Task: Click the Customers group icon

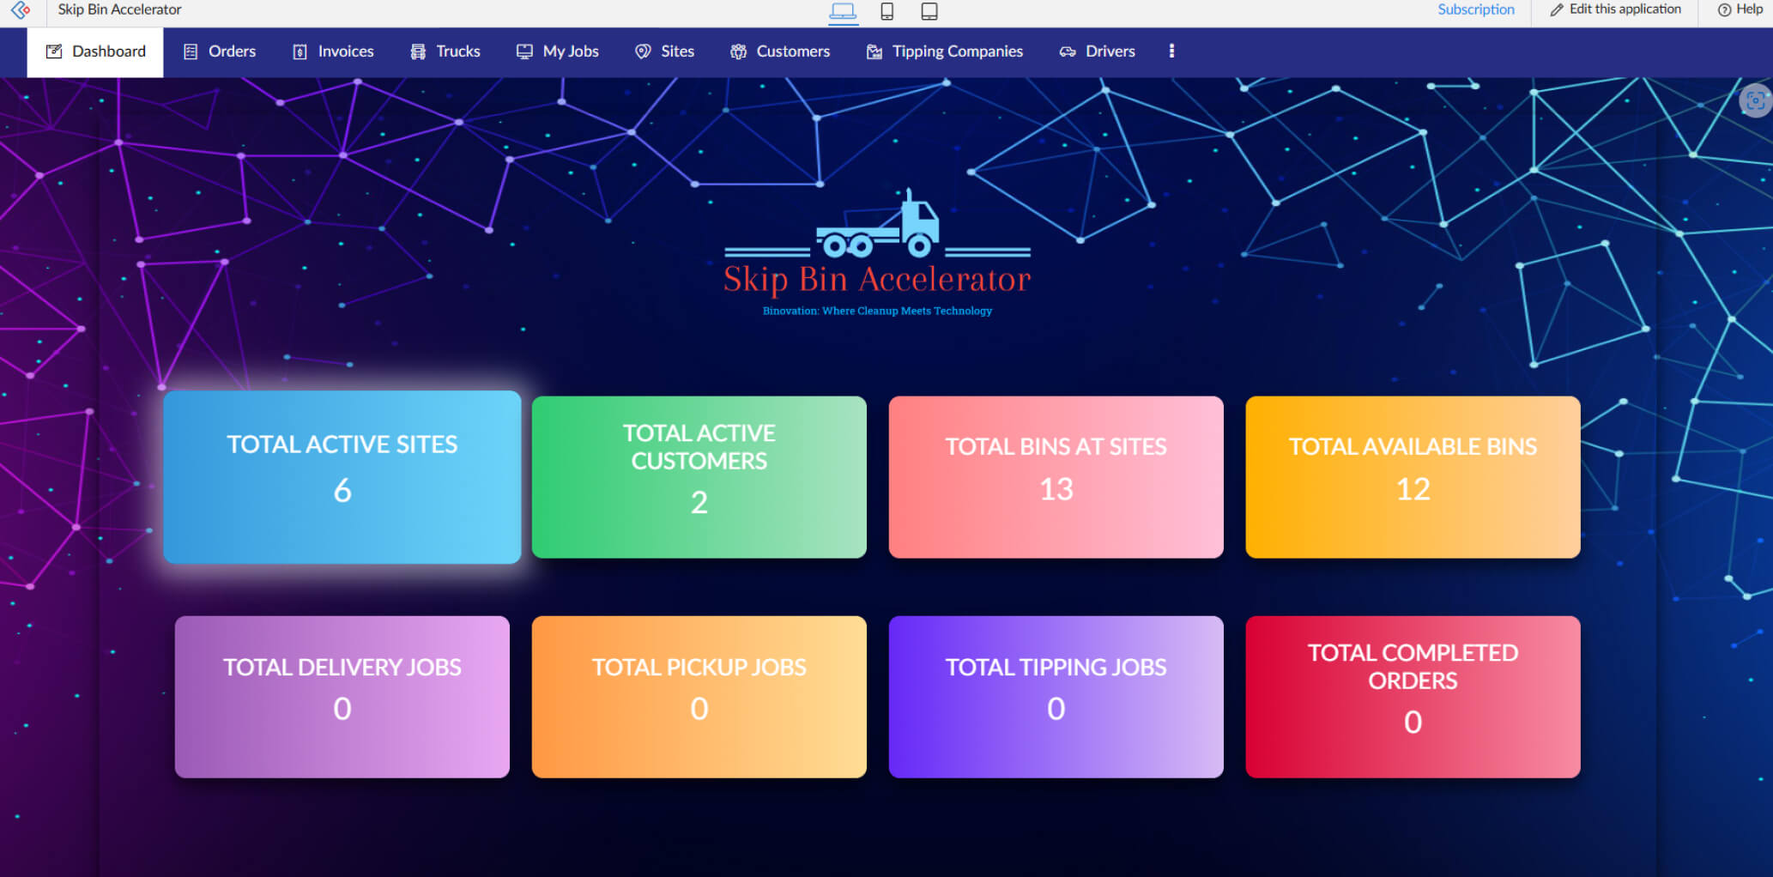Action: 737,51
